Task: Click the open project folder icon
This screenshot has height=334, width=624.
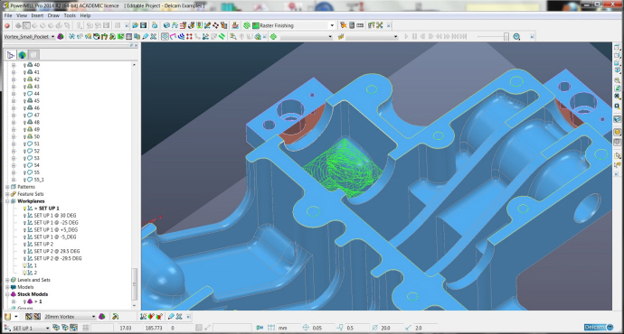Action: (x=135, y=25)
